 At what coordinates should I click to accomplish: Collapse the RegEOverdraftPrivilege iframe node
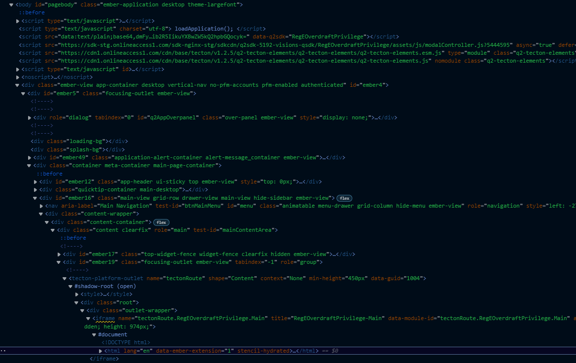coord(88,319)
